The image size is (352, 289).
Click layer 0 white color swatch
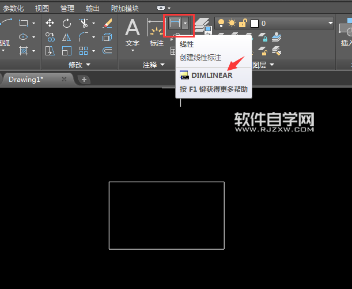(x=254, y=24)
